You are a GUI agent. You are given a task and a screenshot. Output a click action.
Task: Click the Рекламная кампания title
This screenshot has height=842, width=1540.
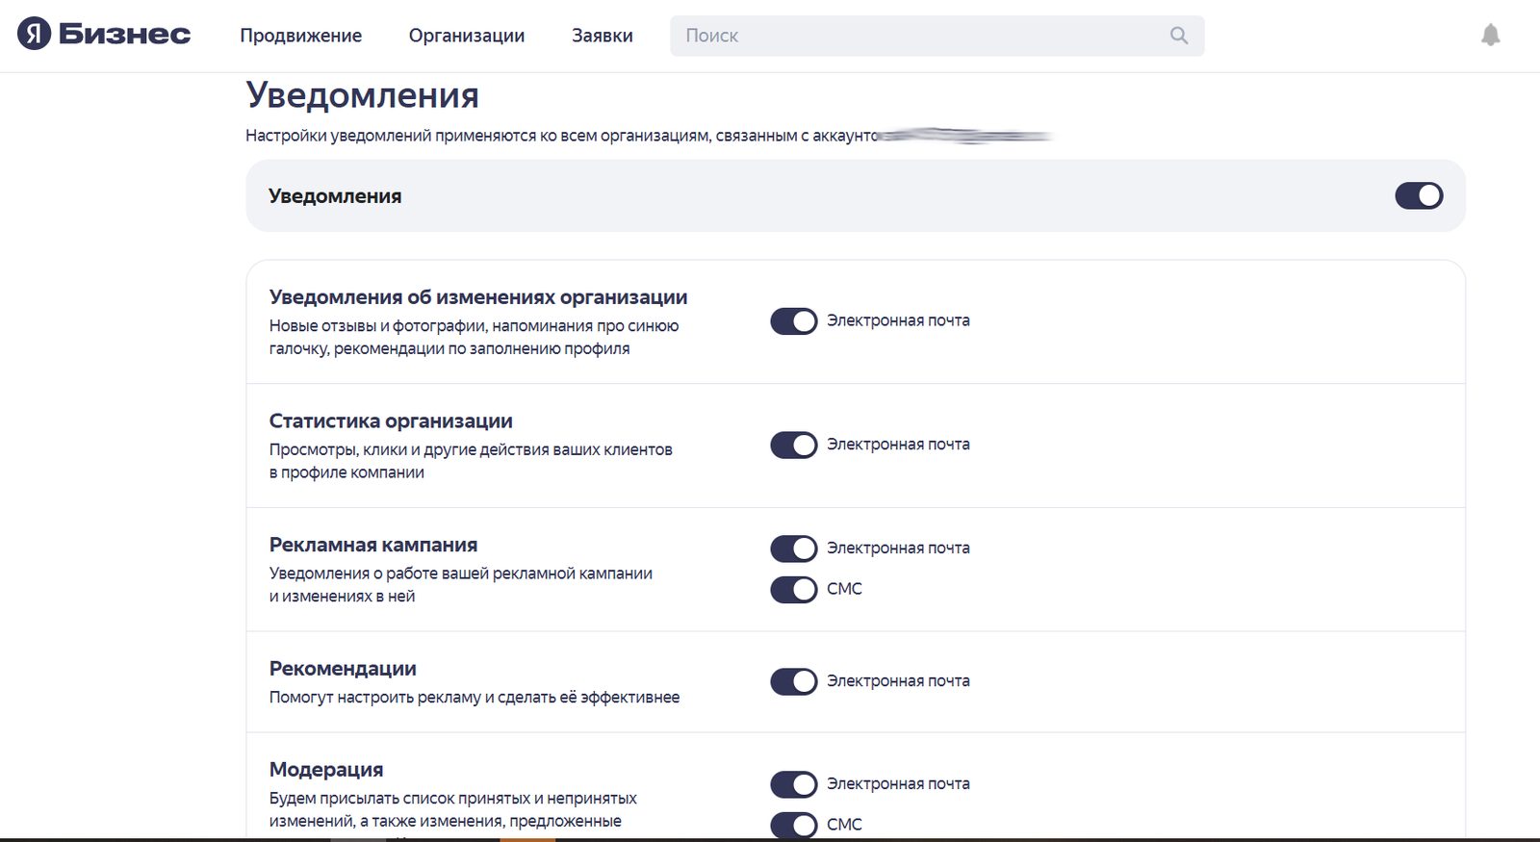373,545
